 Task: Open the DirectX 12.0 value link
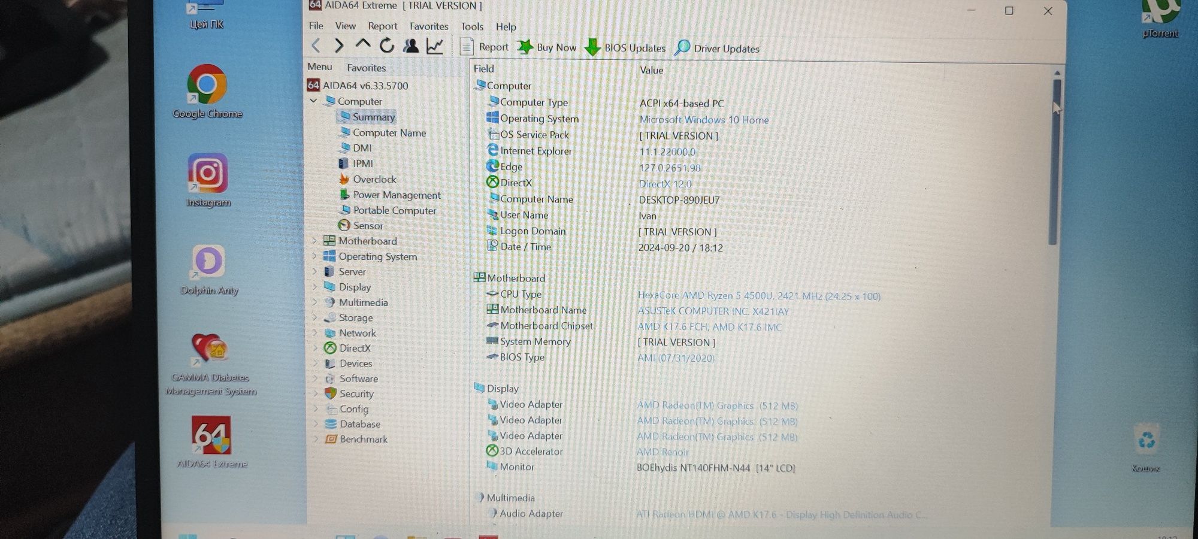(x=665, y=184)
